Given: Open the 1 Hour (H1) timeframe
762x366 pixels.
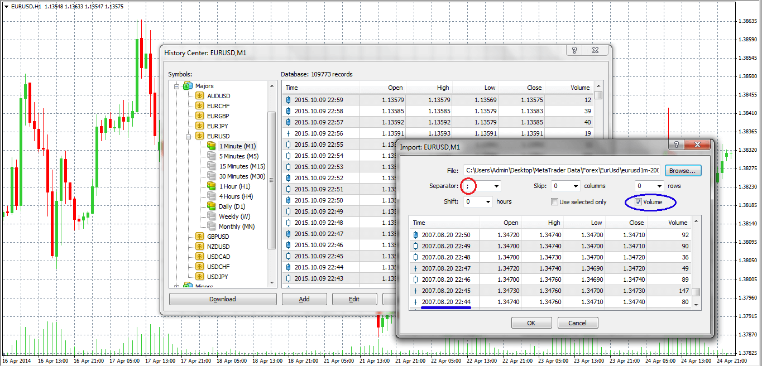Looking at the screenshot, I should pyautogui.click(x=234, y=186).
